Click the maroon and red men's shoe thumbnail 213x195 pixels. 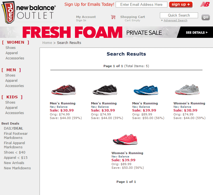pyautogui.click(x=64, y=90)
